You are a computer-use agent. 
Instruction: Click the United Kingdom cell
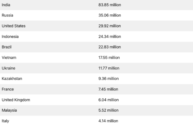click(x=16, y=100)
